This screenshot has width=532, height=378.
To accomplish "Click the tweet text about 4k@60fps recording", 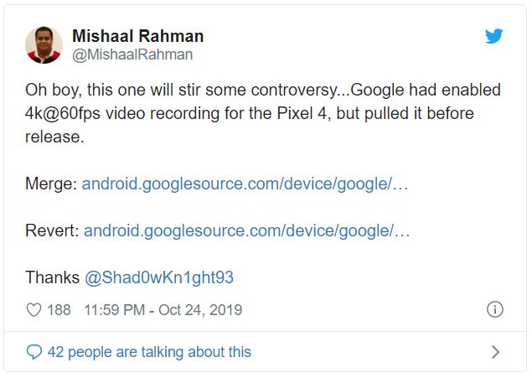I will tap(263, 113).
